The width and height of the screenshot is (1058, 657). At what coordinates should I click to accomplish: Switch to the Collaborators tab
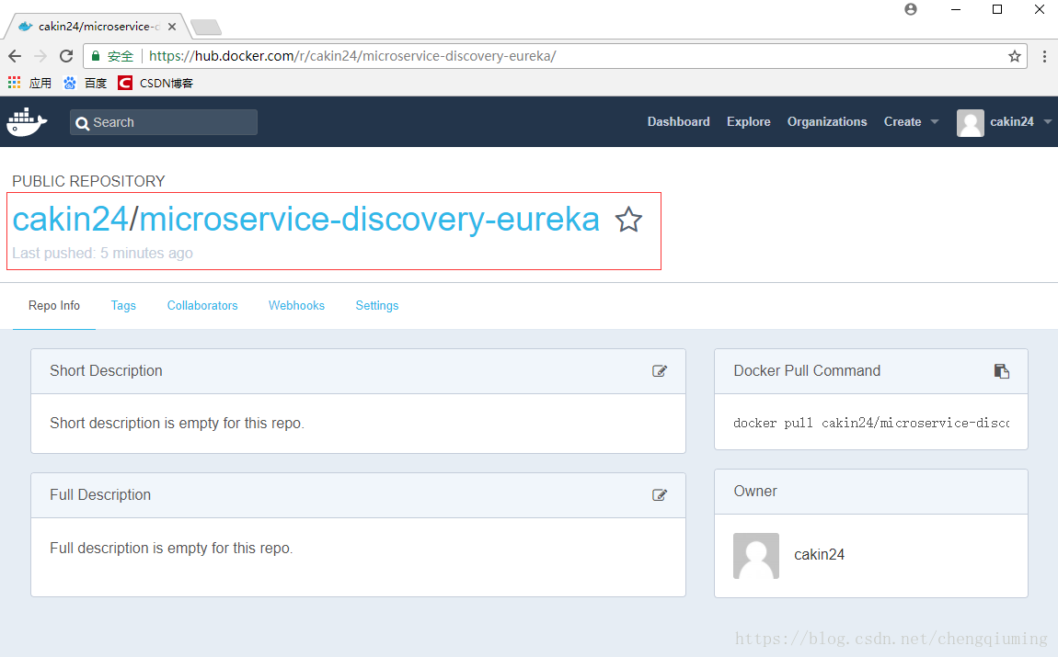[x=202, y=306]
